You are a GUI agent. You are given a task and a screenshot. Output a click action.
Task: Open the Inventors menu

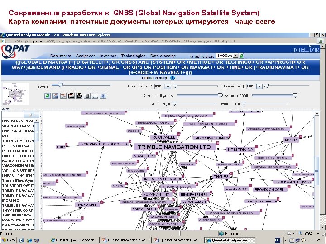pyautogui.click(x=108, y=56)
